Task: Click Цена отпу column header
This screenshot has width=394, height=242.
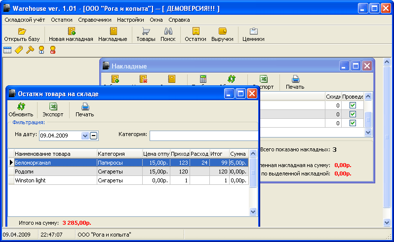Action: pos(157,154)
